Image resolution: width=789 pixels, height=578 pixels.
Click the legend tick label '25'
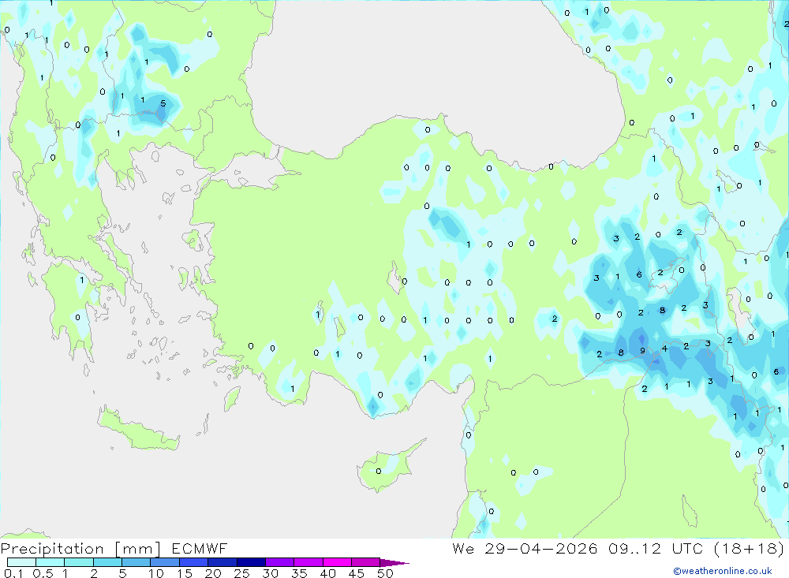pyautogui.click(x=241, y=573)
